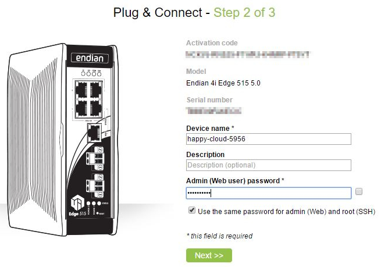Click the 'this field is required' note
This screenshot has width=381, height=267.
tap(219, 236)
